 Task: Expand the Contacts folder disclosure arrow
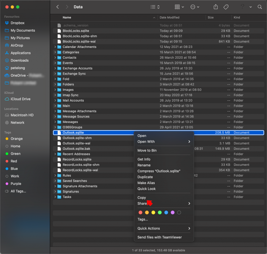(55, 57)
